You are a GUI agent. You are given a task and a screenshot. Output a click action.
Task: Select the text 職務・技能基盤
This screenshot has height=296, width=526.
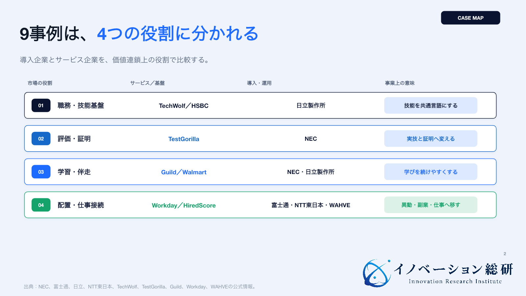[81, 106]
